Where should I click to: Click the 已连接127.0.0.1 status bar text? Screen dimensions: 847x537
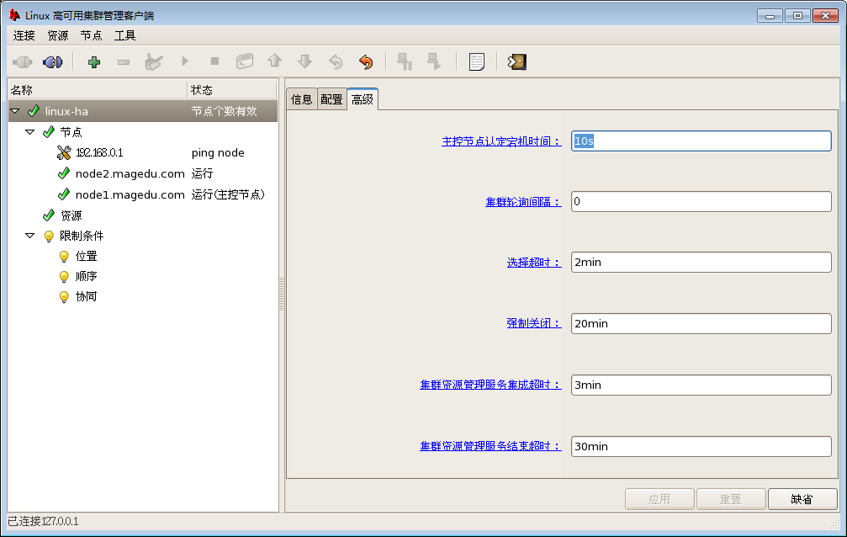(x=43, y=521)
